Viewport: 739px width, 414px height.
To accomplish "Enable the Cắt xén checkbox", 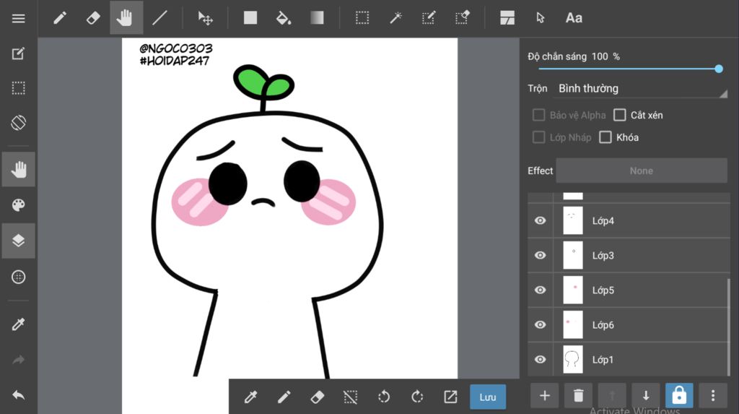I will pyautogui.click(x=619, y=115).
